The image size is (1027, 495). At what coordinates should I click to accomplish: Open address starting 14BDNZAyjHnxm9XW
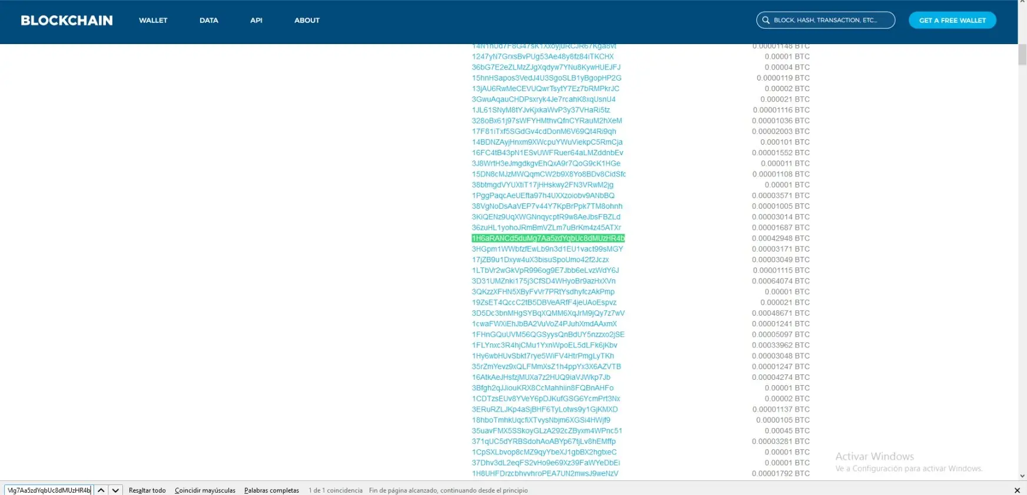(x=547, y=142)
